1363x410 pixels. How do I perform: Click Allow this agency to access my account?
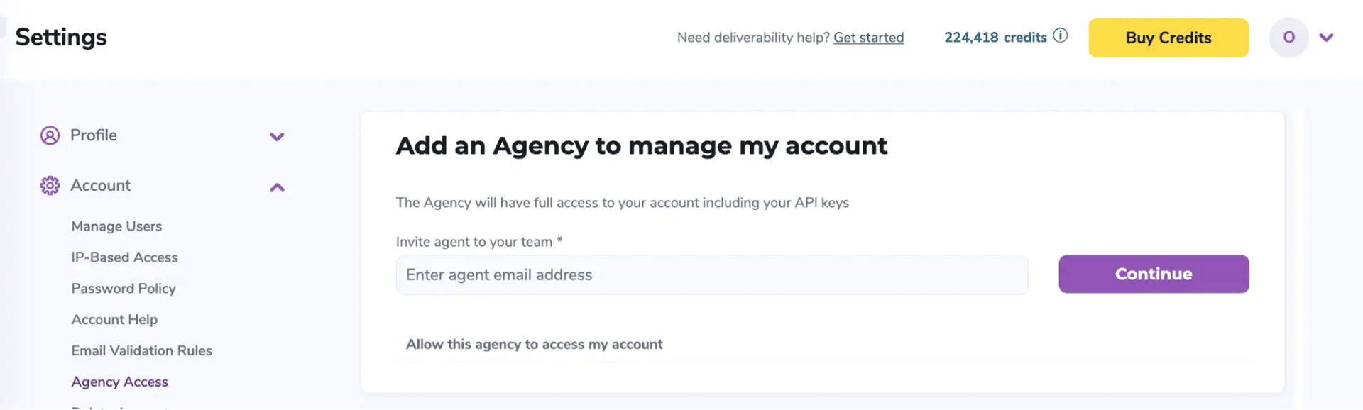534,344
